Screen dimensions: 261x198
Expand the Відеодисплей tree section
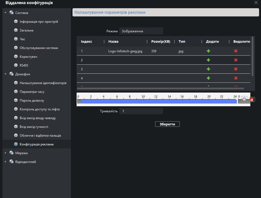tap(5, 162)
